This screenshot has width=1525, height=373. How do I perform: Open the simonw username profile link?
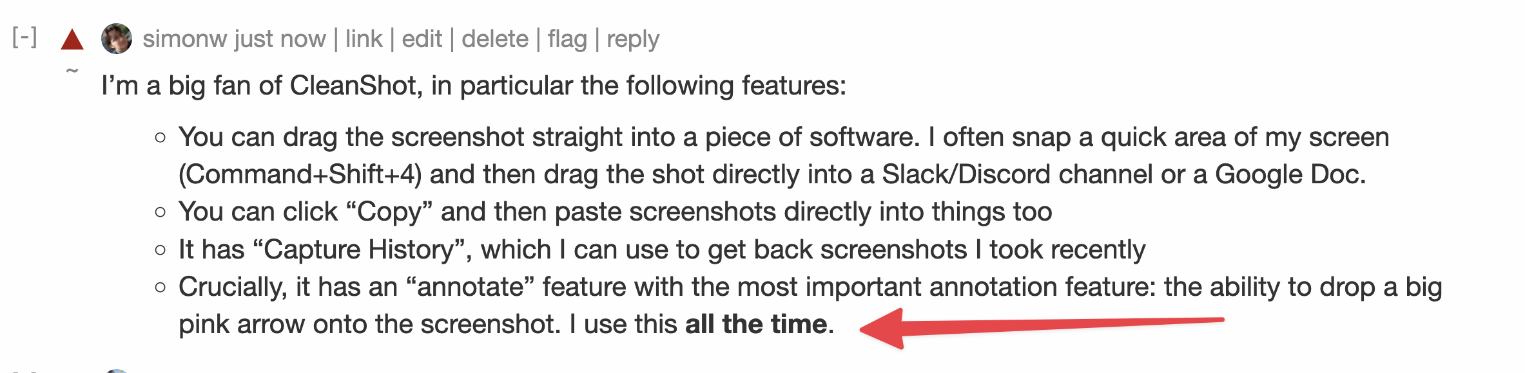point(184,39)
